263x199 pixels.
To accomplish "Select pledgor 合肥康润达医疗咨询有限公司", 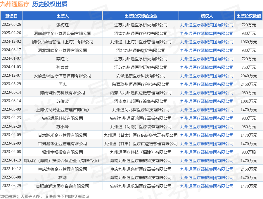I will tap(63, 186).
